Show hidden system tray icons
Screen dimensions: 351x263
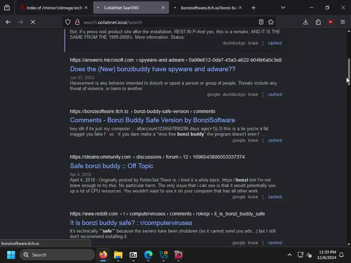click(x=289, y=255)
